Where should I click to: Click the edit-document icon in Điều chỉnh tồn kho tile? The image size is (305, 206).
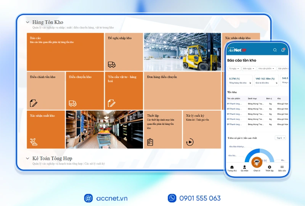click(x=34, y=103)
